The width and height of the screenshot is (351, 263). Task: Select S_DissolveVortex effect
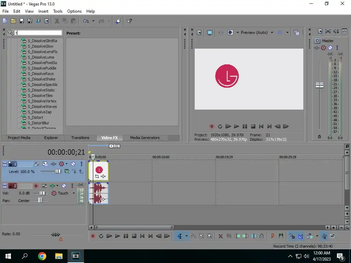(42, 101)
